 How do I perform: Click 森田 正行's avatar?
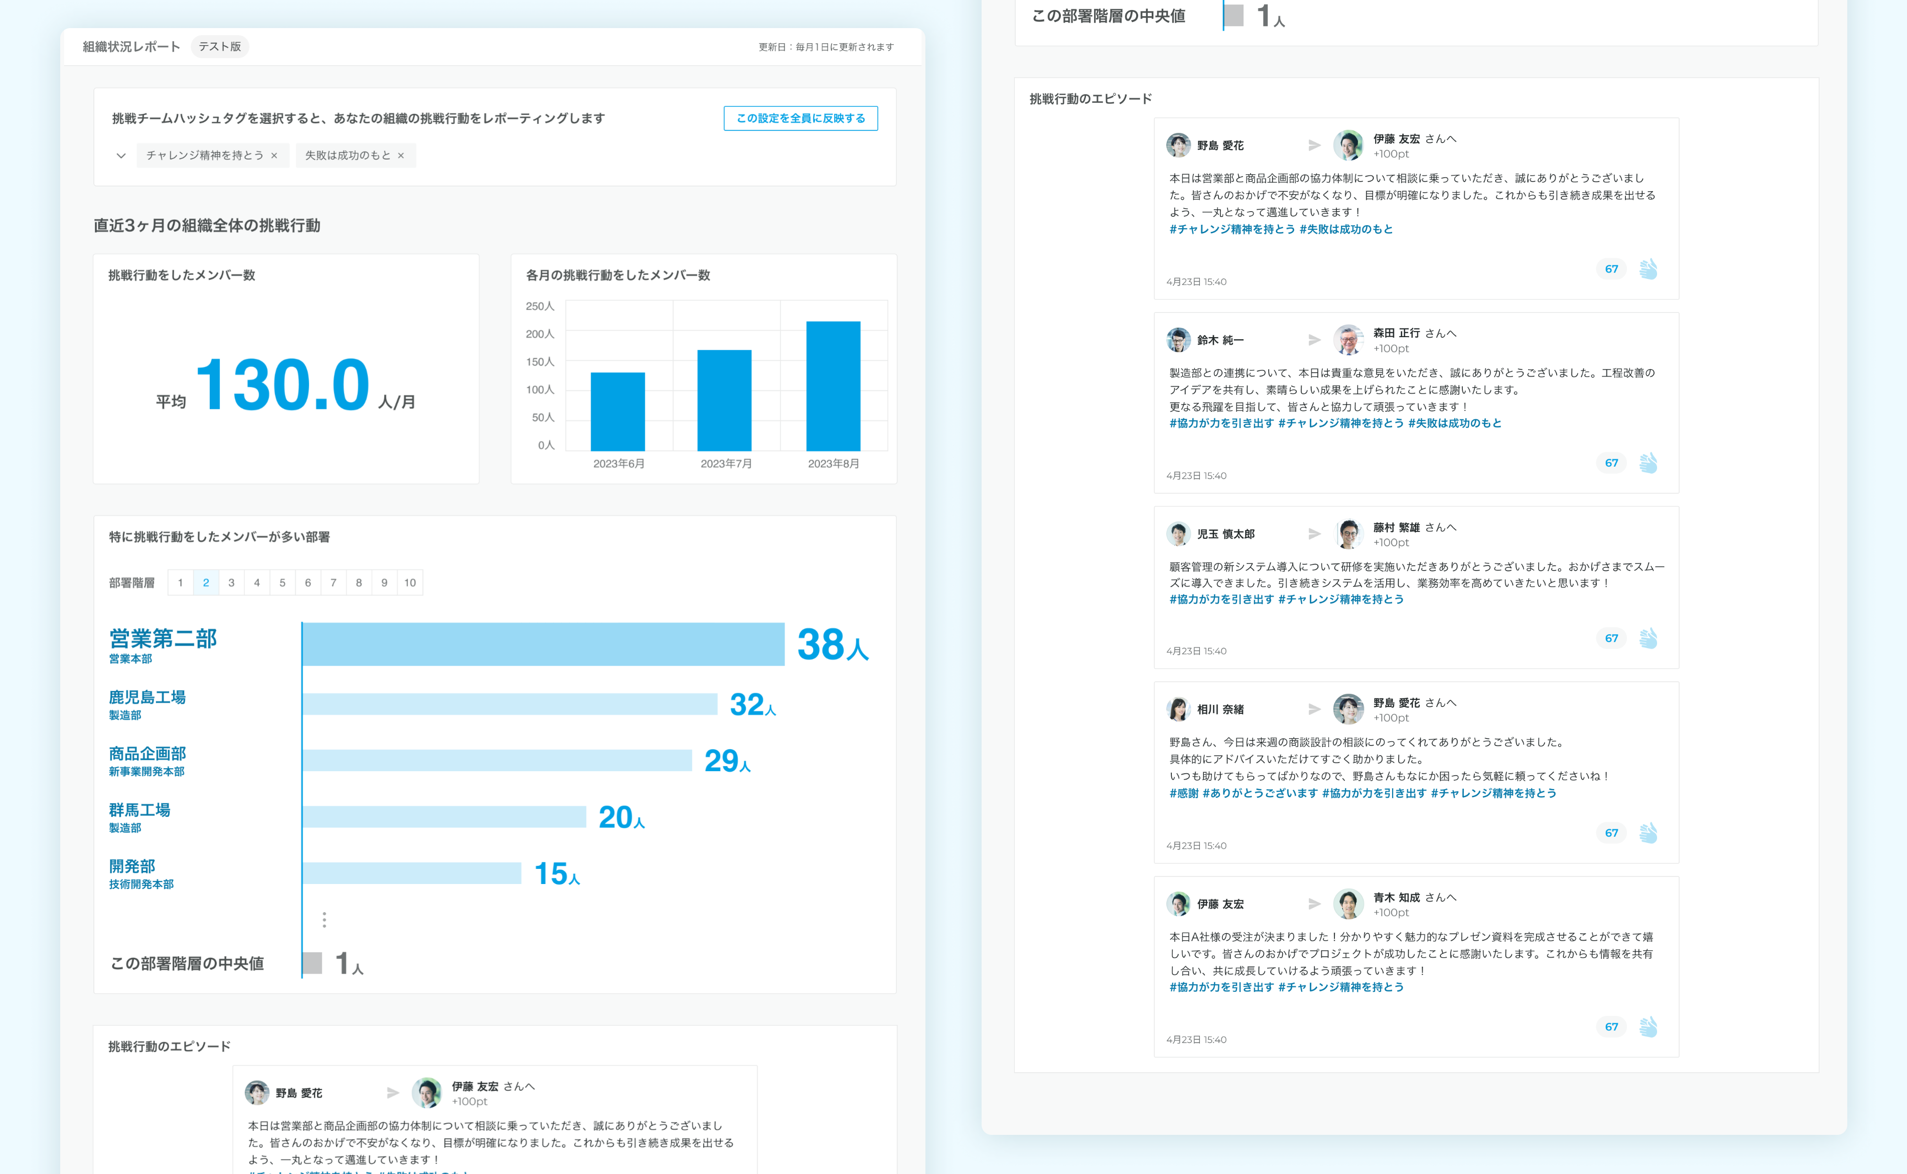(1349, 339)
